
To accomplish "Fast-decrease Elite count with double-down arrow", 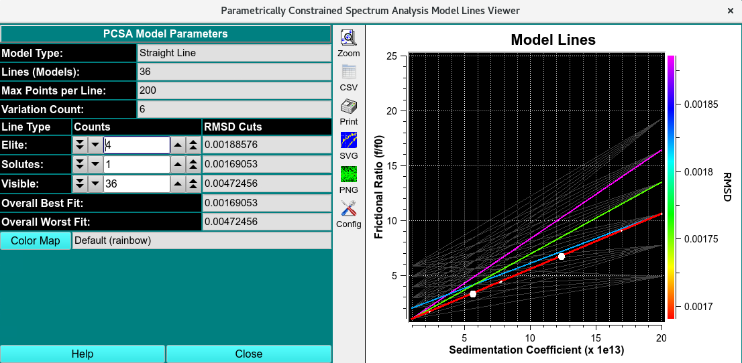I will 81,145.
